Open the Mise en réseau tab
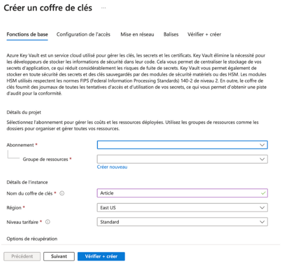Viewport: 289px width, 264px height. [x=137, y=34]
